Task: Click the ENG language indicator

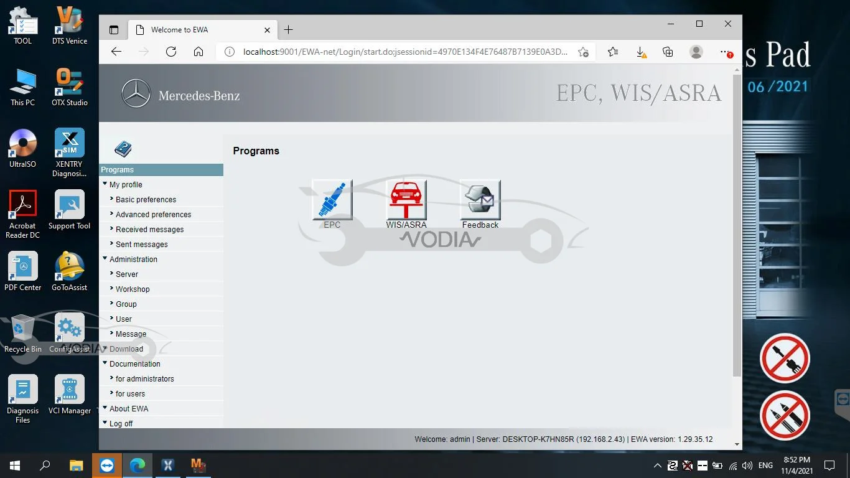Action: point(765,466)
